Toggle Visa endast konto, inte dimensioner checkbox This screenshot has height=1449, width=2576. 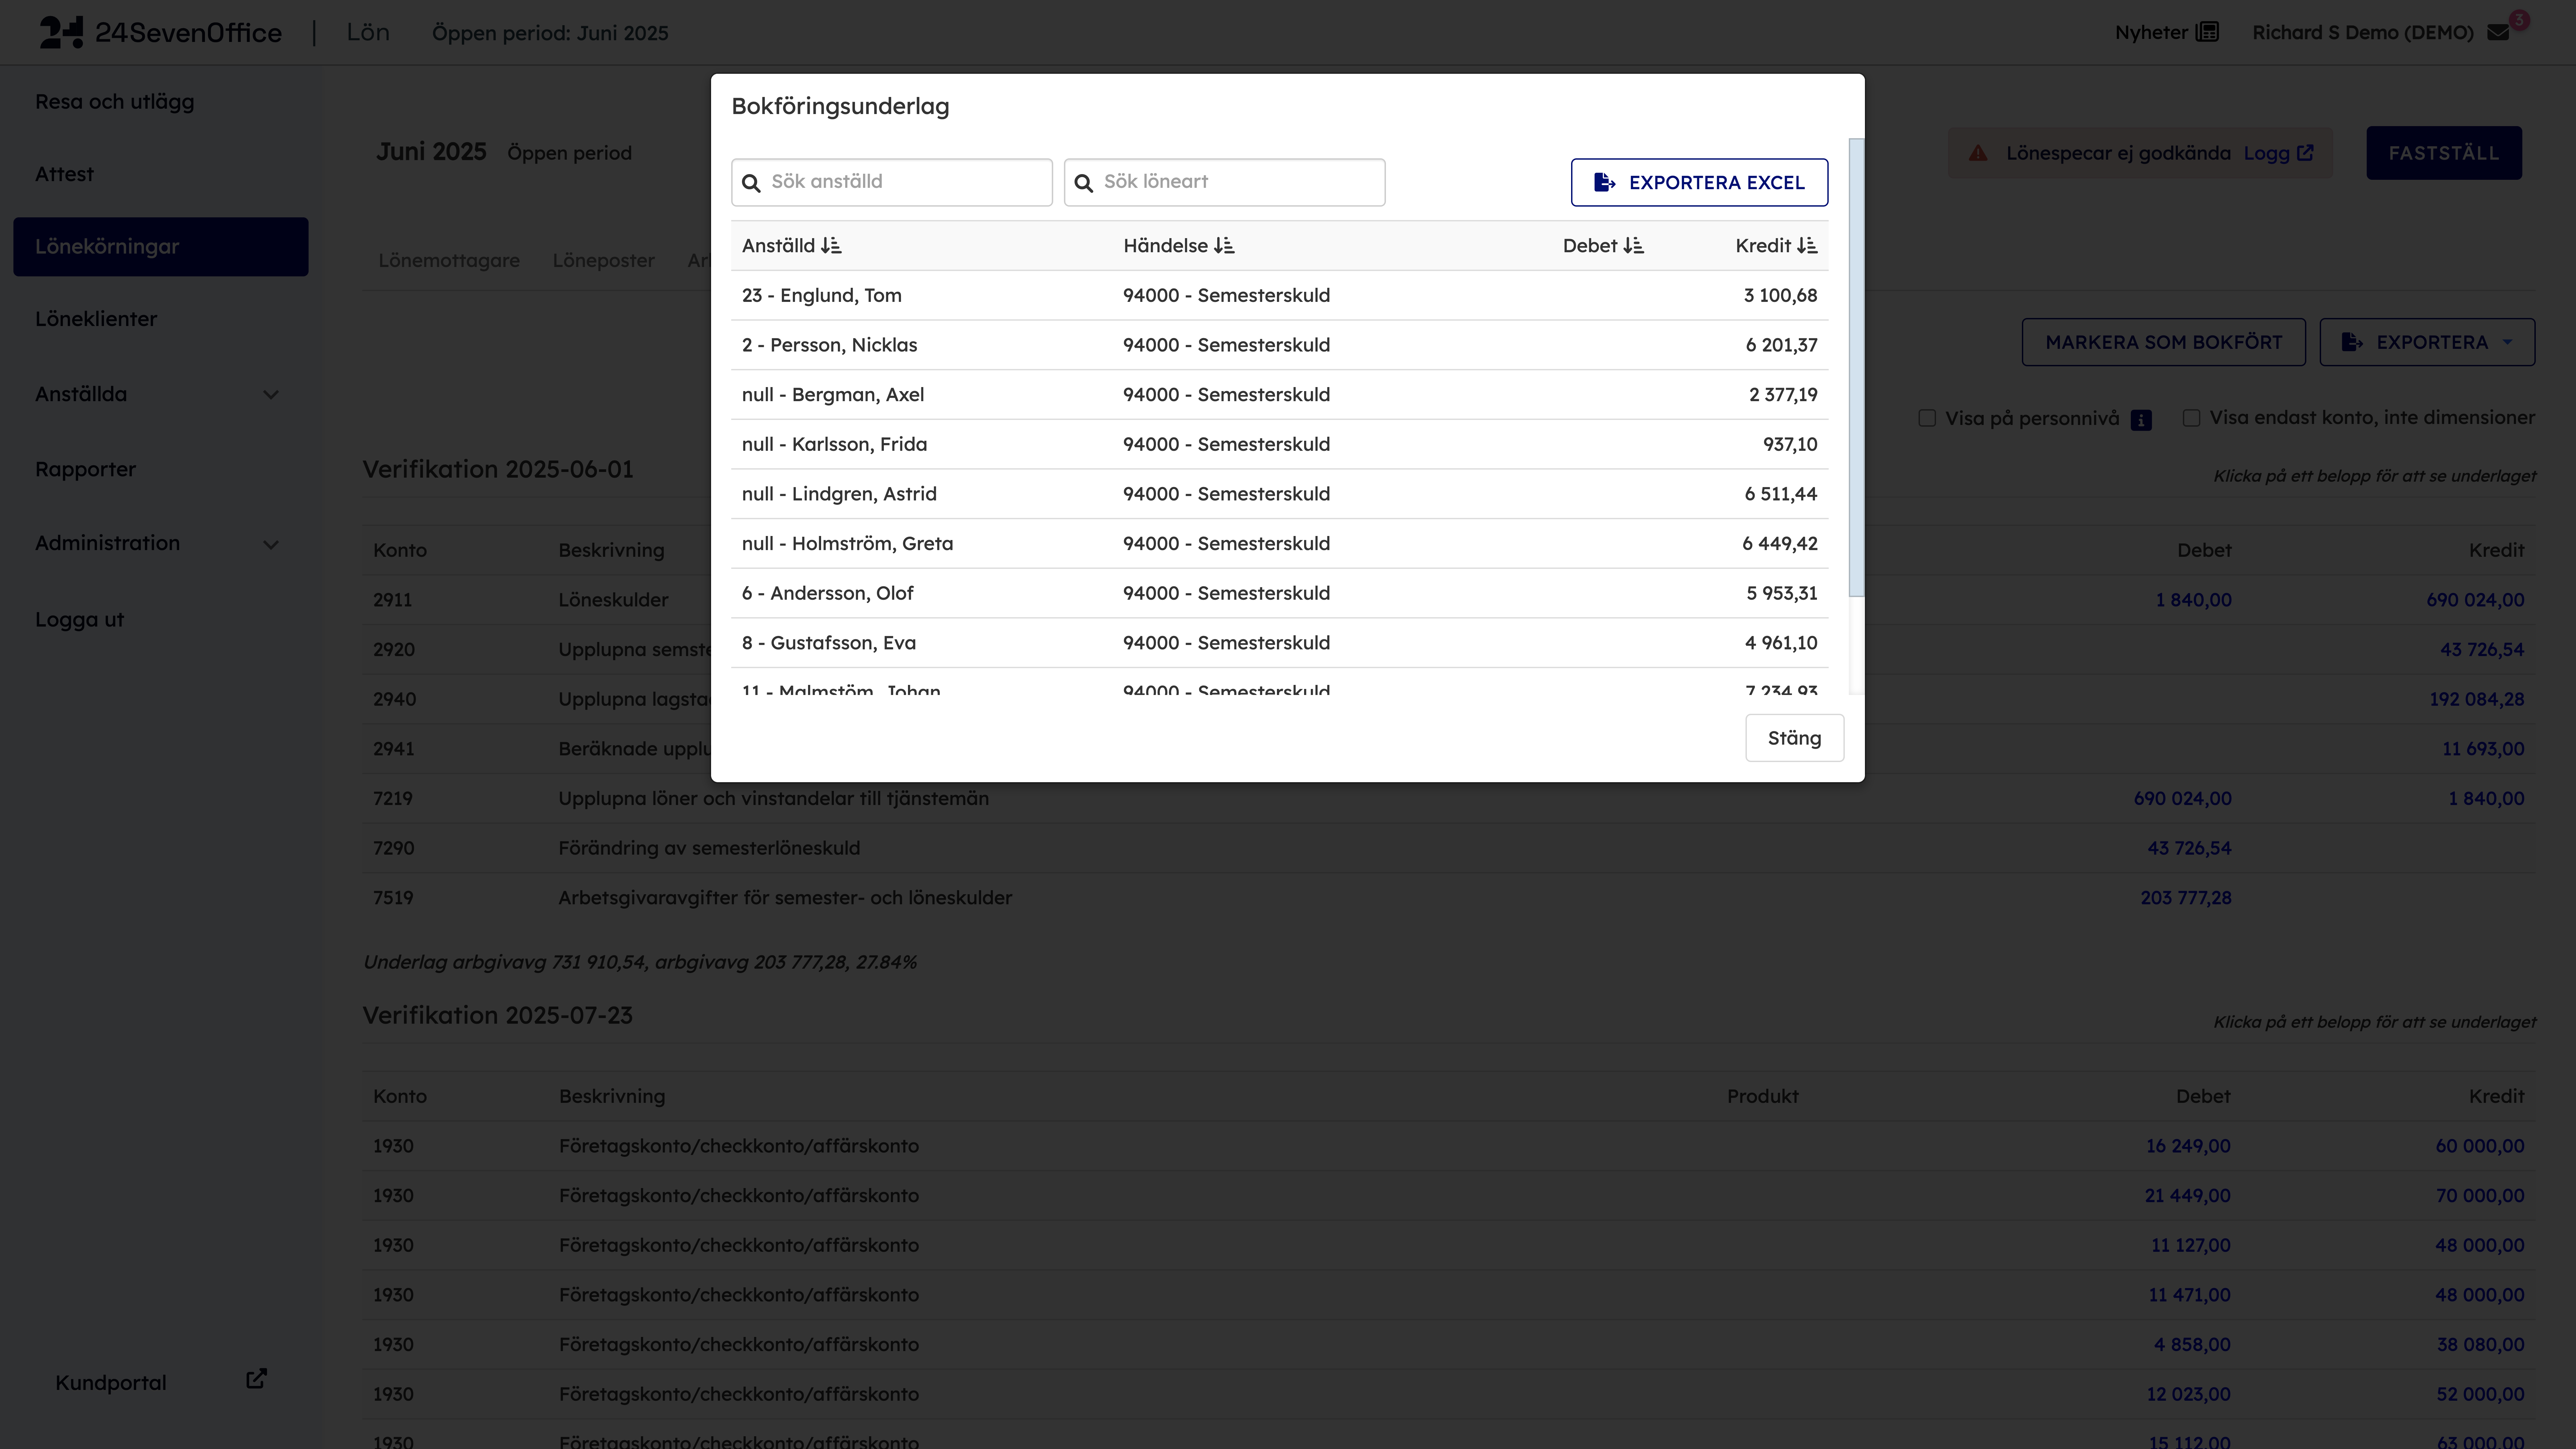pyautogui.click(x=2191, y=418)
